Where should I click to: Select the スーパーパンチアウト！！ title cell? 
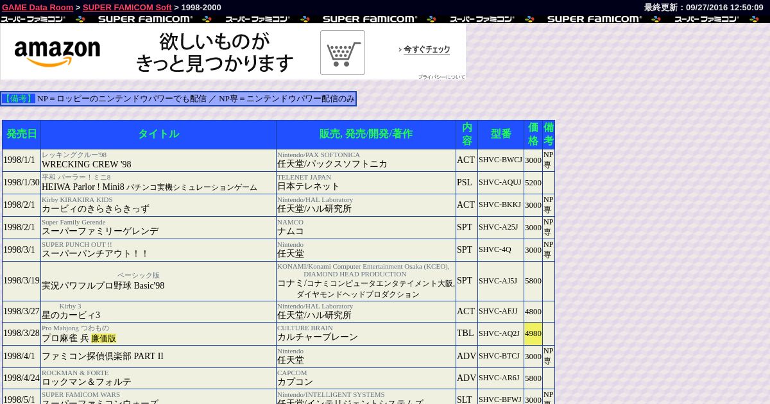pyautogui.click(x=158, y=250)
